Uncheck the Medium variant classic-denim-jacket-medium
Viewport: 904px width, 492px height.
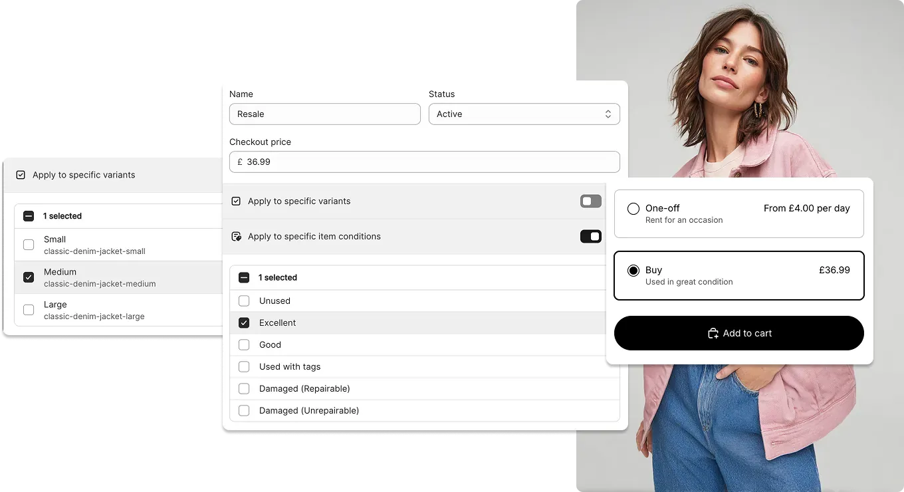(x=29, y=277)
